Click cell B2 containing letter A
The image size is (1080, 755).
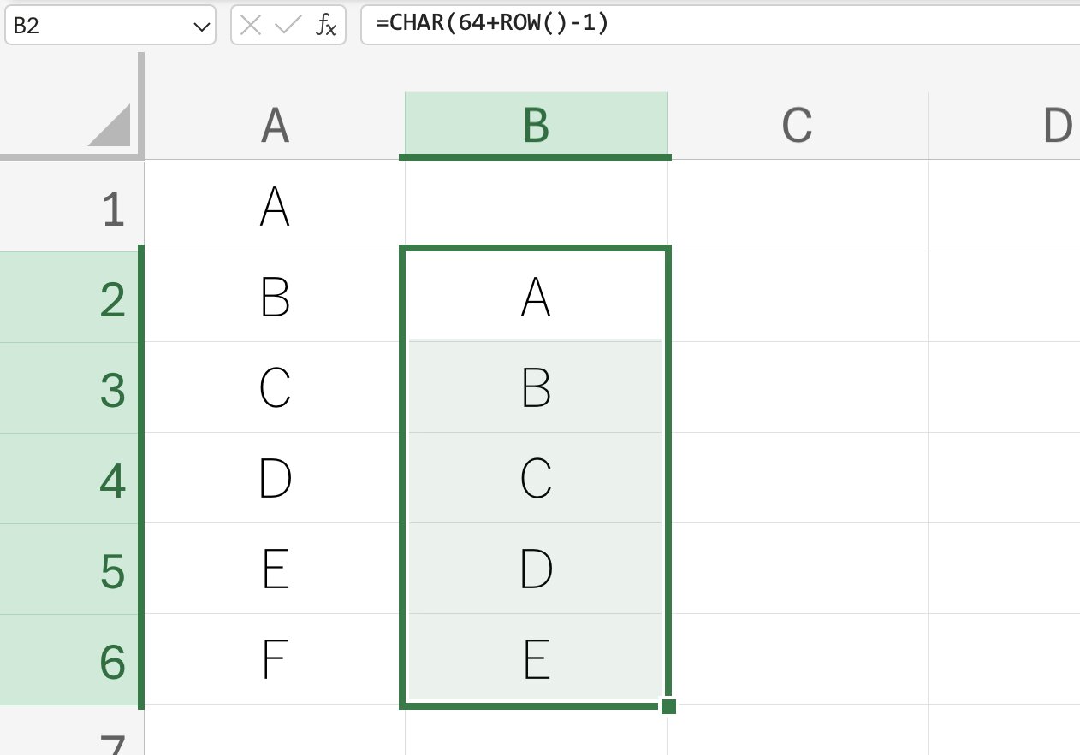(536, 298)
